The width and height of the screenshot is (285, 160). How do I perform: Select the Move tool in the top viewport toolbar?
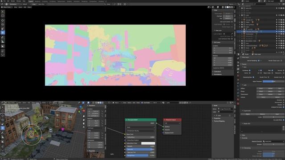[3, 20]
